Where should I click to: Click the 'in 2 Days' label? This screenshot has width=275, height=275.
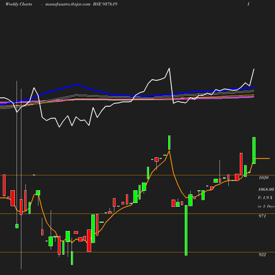266,206
